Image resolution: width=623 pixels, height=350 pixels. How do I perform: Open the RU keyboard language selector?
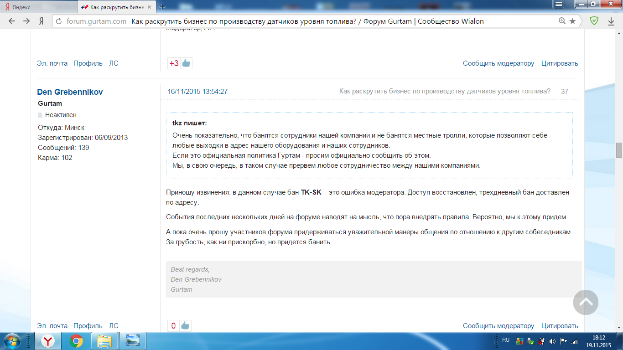coord(505,340)
